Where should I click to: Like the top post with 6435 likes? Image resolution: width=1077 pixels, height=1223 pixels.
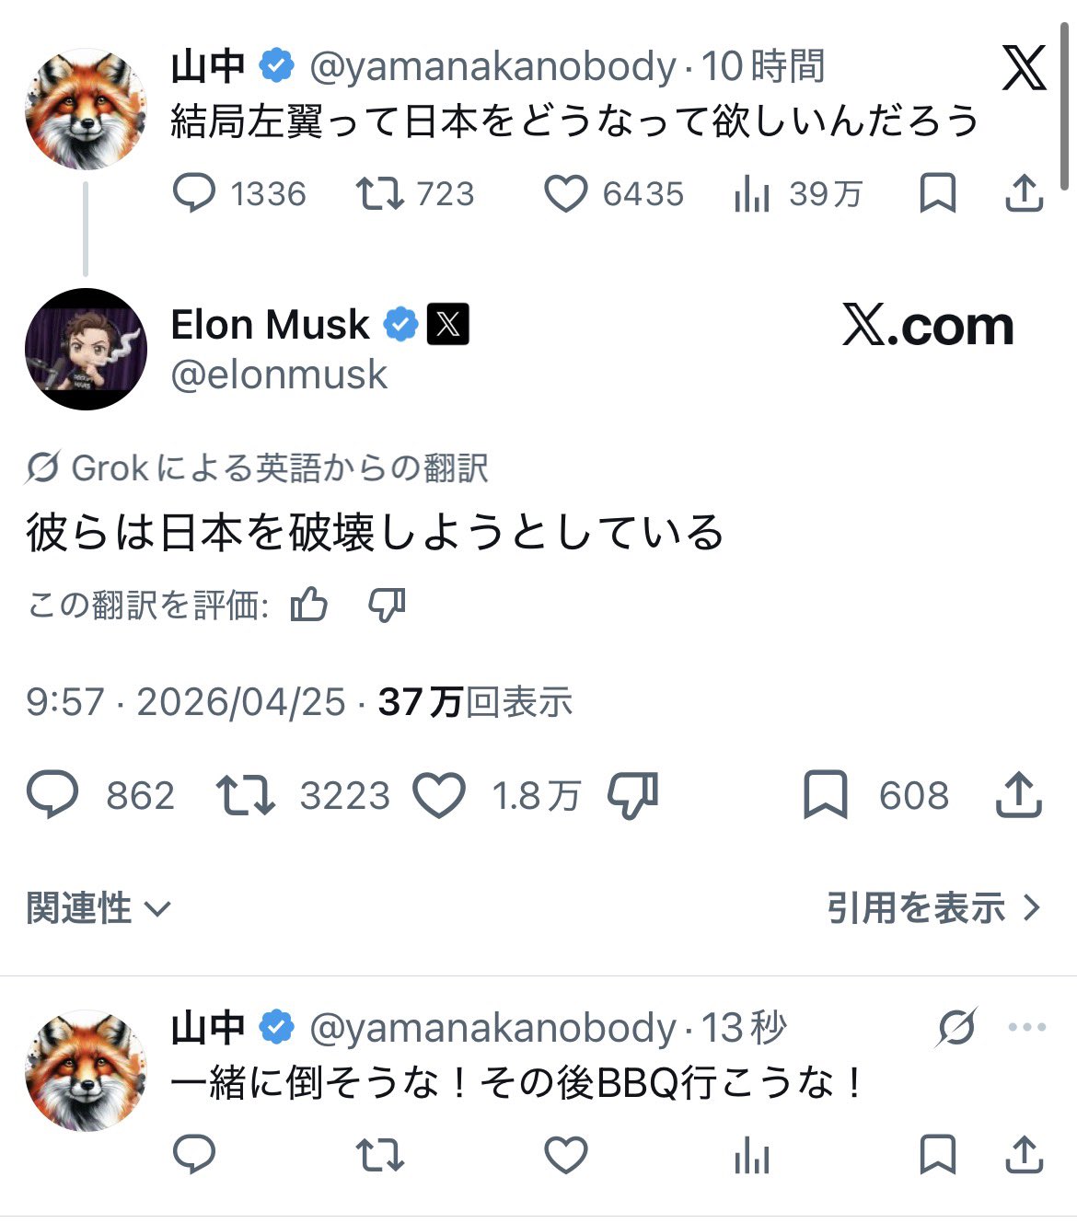[x=565, y=194]
